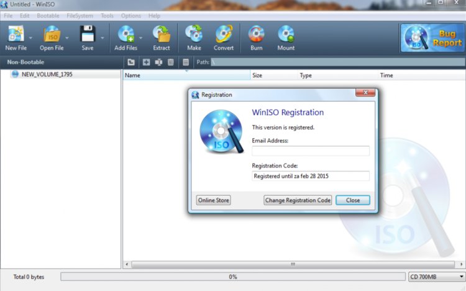The height and width of the screenshot is (291, 466).
Task: Click the Open File ISO folder icon
Action: (x=52, y=34)
